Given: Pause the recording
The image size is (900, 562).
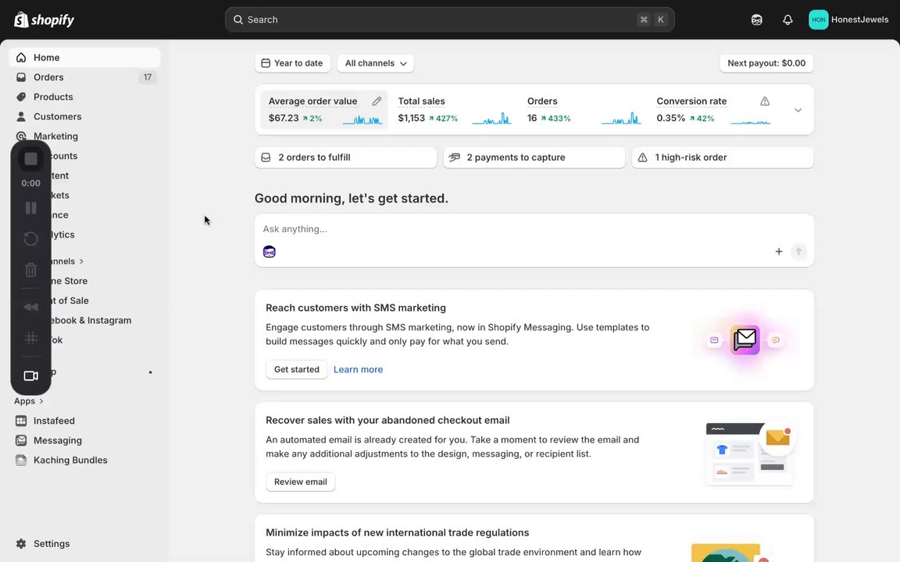Looking at the screenshot, I should click(30, 208).
